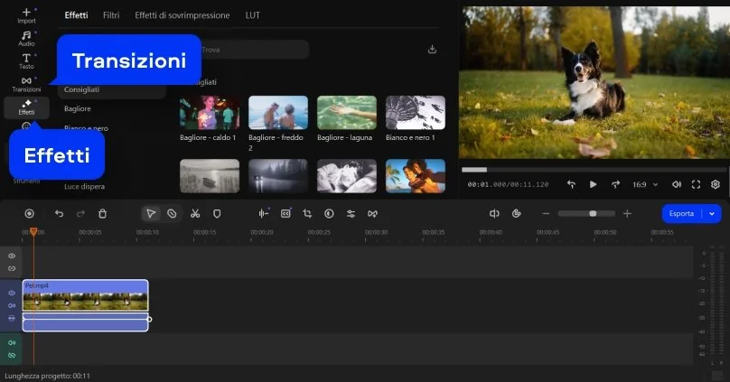Click the scissors split tool
Image resolution: width=730 pixels, height=382 pixels.
click(x=194, y=213)
